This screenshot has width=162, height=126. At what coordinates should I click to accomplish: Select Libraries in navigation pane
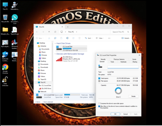[43, 46]
